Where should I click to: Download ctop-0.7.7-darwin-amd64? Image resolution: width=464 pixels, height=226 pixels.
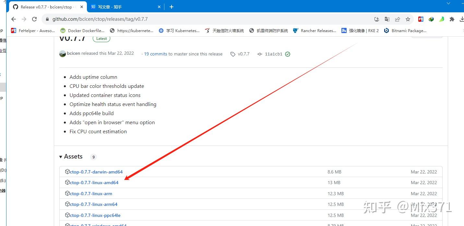pos(96,172)
